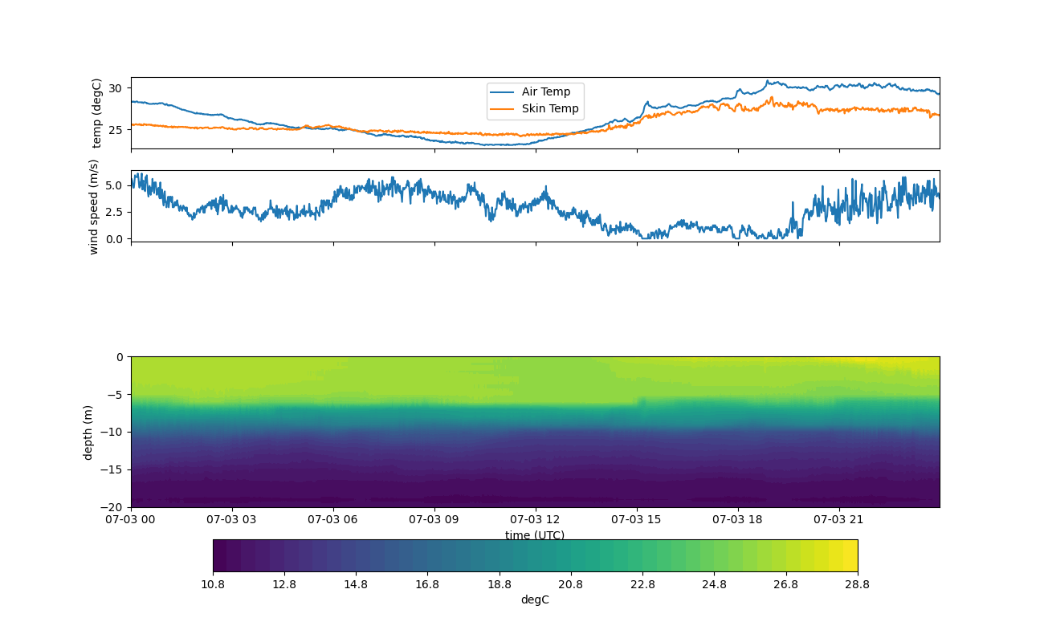Click the Skin Temp legend label
This screenshot has height=642, width=1044.
coord(549,109)
